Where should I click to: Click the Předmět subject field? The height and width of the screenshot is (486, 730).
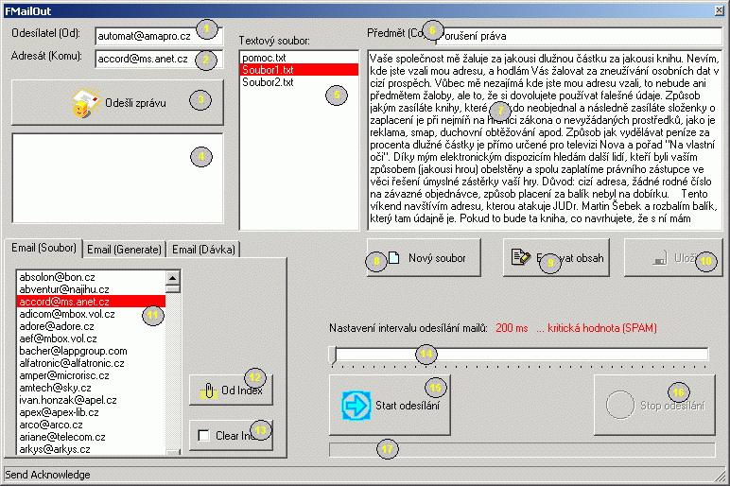pos(578,36)
